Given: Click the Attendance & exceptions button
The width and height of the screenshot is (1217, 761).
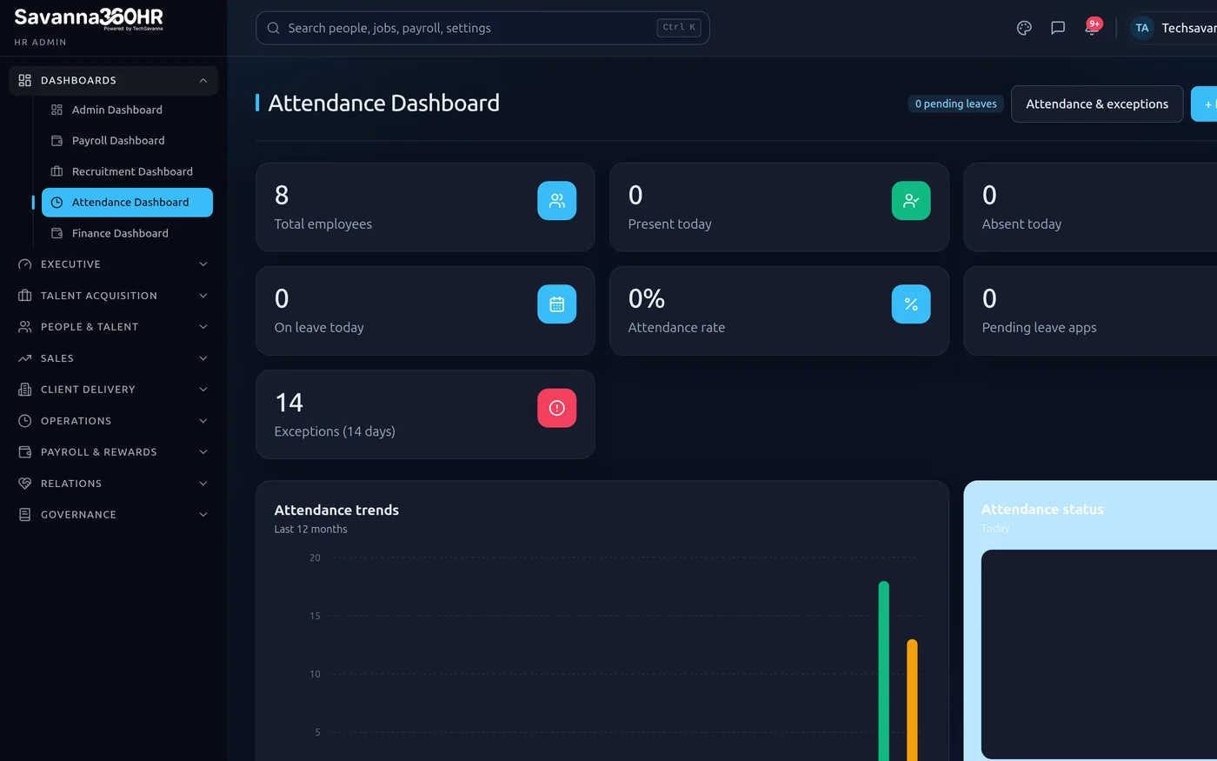Looking at the screenshot, I should [1097, 103].
